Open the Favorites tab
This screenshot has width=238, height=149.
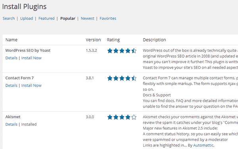coord(108,19)
